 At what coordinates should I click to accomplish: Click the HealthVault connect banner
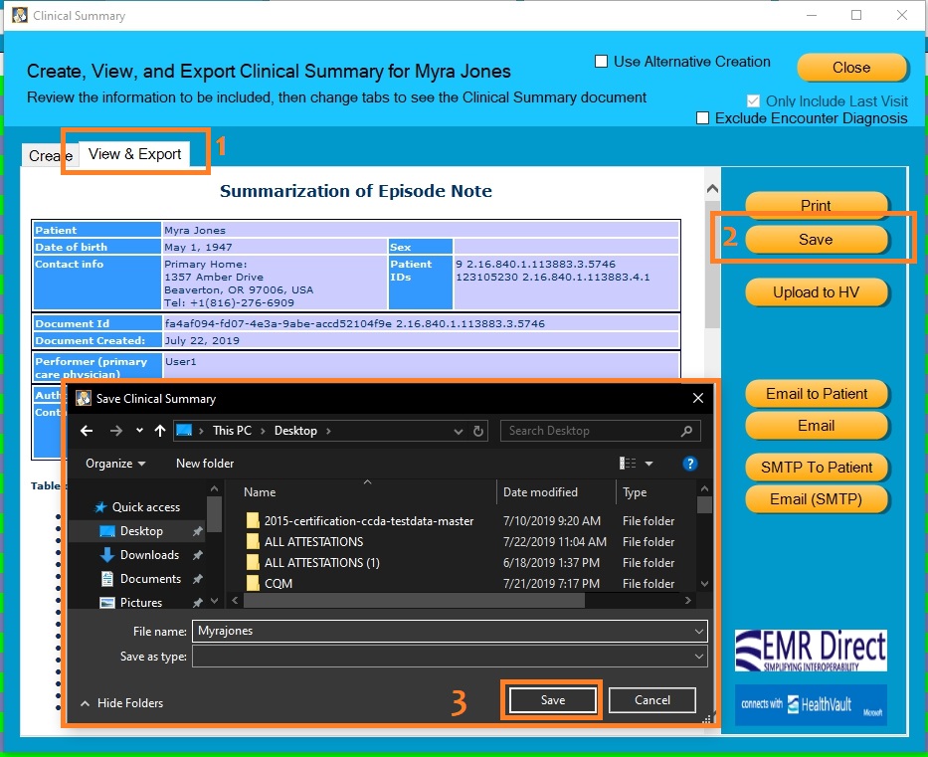point(811,704)
